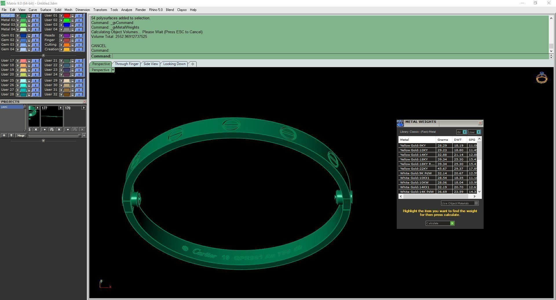The width and height of the screenshot is (556, 300).
Task: Toggle visibility of User 03 layer
Action: click(x=79, y=25)
